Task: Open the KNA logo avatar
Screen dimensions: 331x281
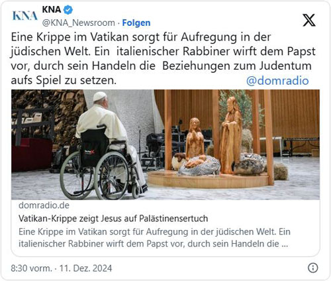Action: (24, 16)
